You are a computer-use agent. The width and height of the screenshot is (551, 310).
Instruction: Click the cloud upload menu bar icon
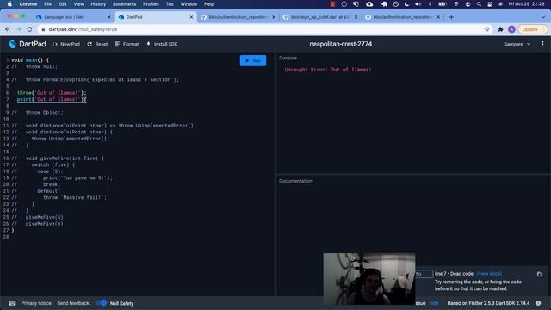369,4
